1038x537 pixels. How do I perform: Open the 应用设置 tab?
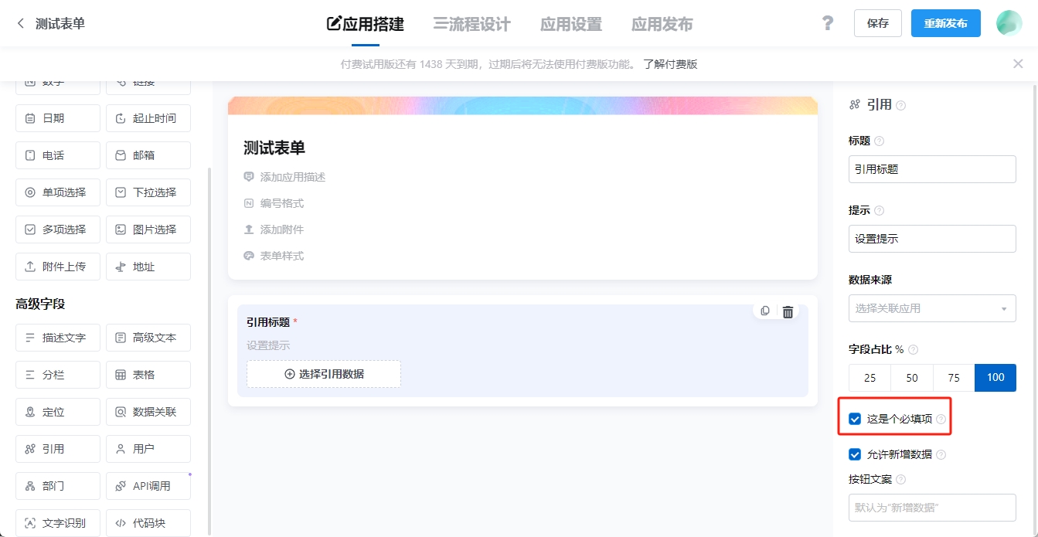pyautogui.click(x=570, y=23)
